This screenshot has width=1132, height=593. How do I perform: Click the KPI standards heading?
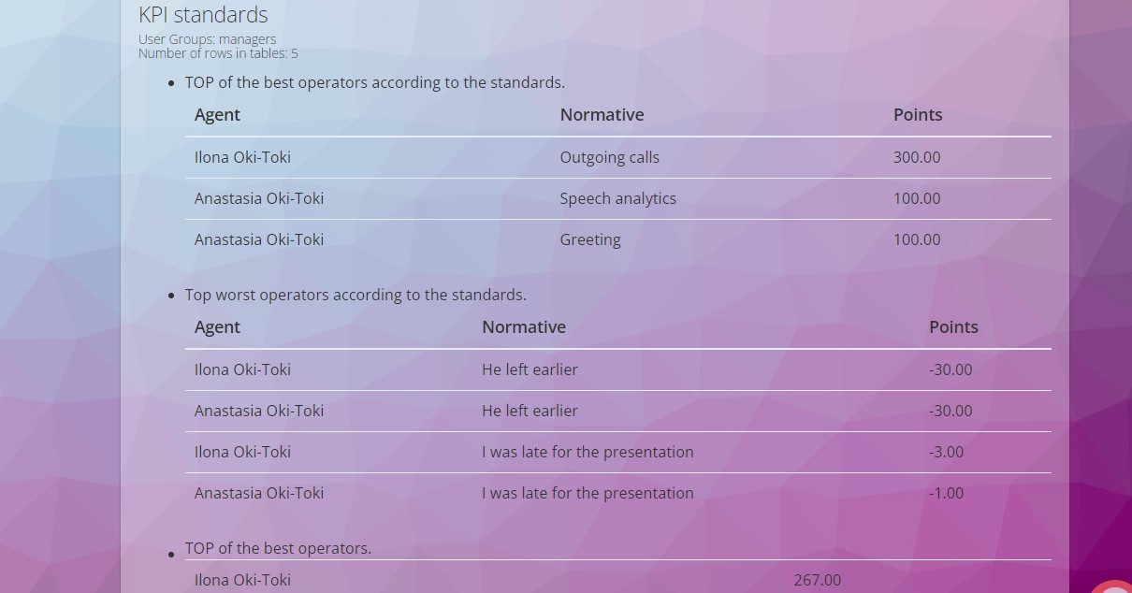[x=203, y=15]
